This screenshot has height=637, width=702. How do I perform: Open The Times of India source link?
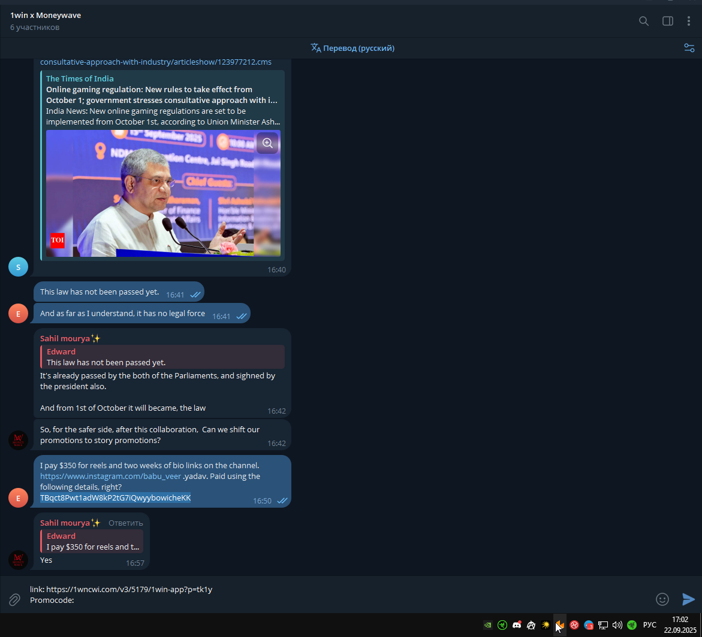(x=80, y=78)
